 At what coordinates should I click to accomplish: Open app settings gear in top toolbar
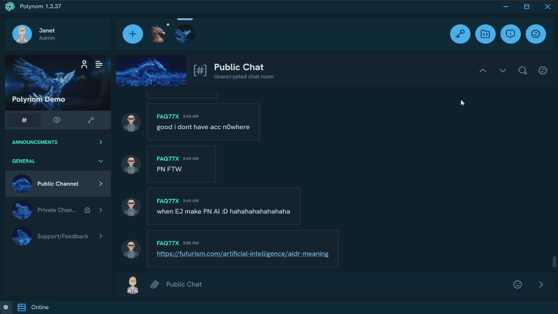tap(536, 34)
